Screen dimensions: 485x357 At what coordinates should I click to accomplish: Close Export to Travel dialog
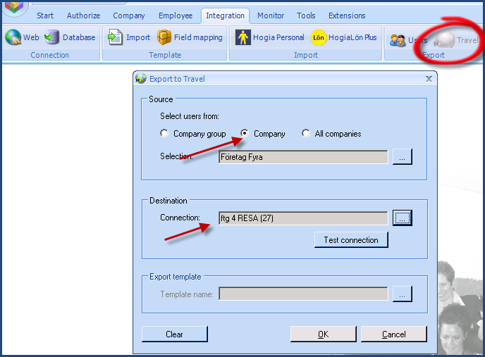(x=429, y=79)
